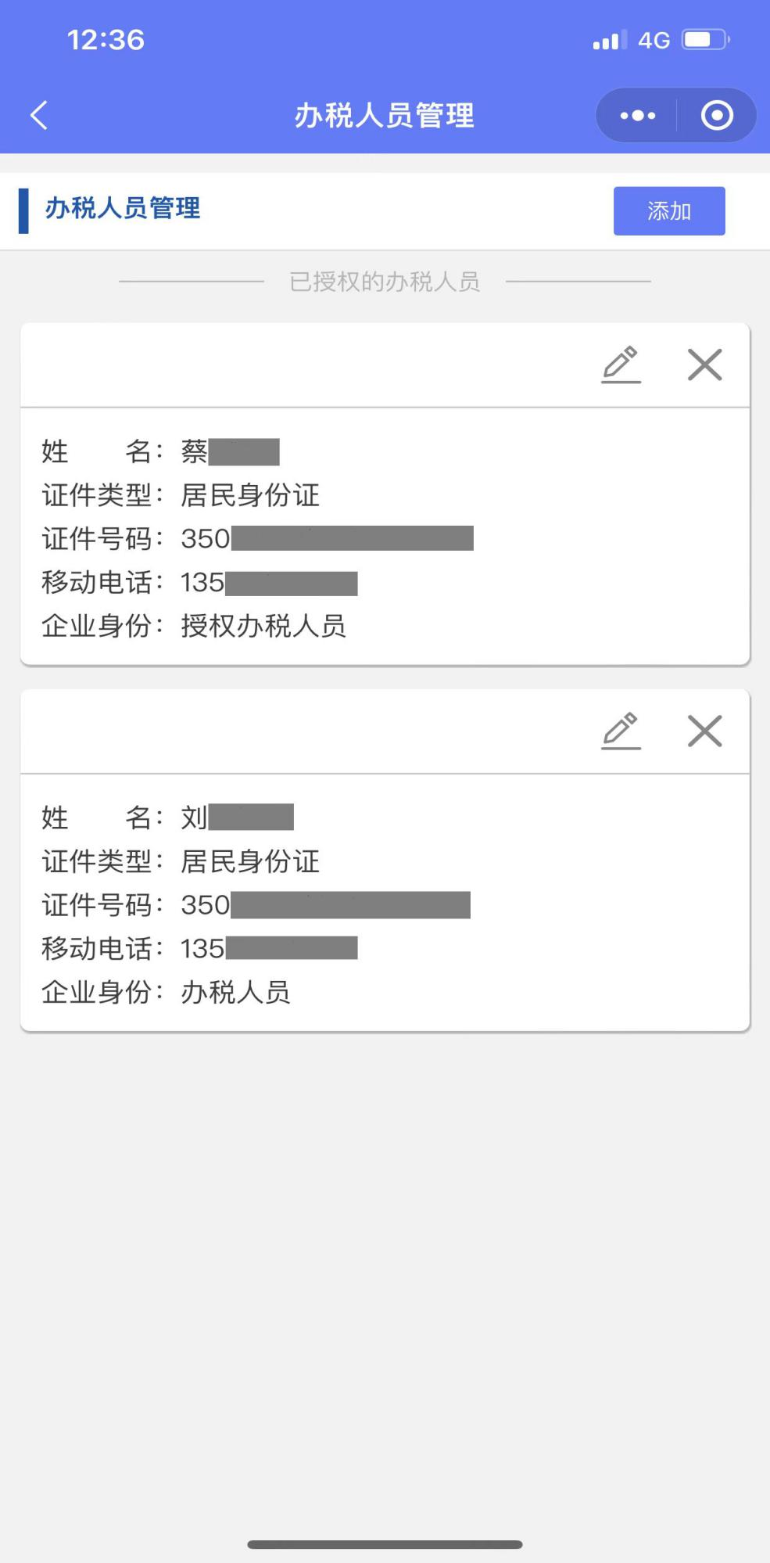Tap the 已授权的办税人员 divider label

click(385, 281)
